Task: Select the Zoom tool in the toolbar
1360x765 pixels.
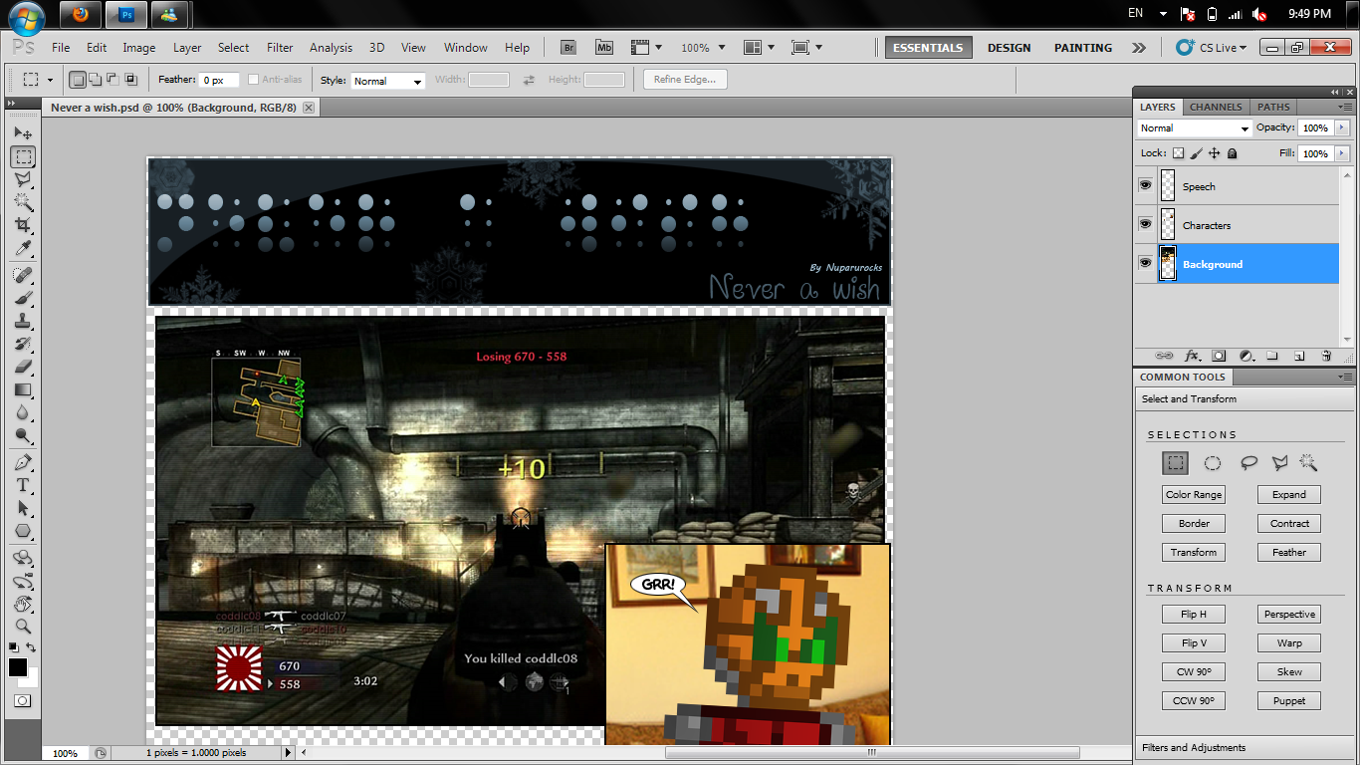Action: click(23, 627)
